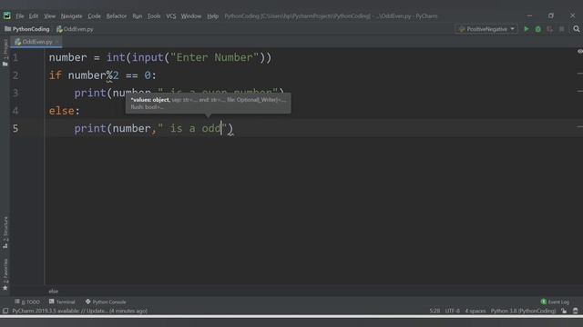Viewport: 583px width, 327px height.
Task: Click PythonCoding project breadcrumb
Action: (x=27, y=29)
